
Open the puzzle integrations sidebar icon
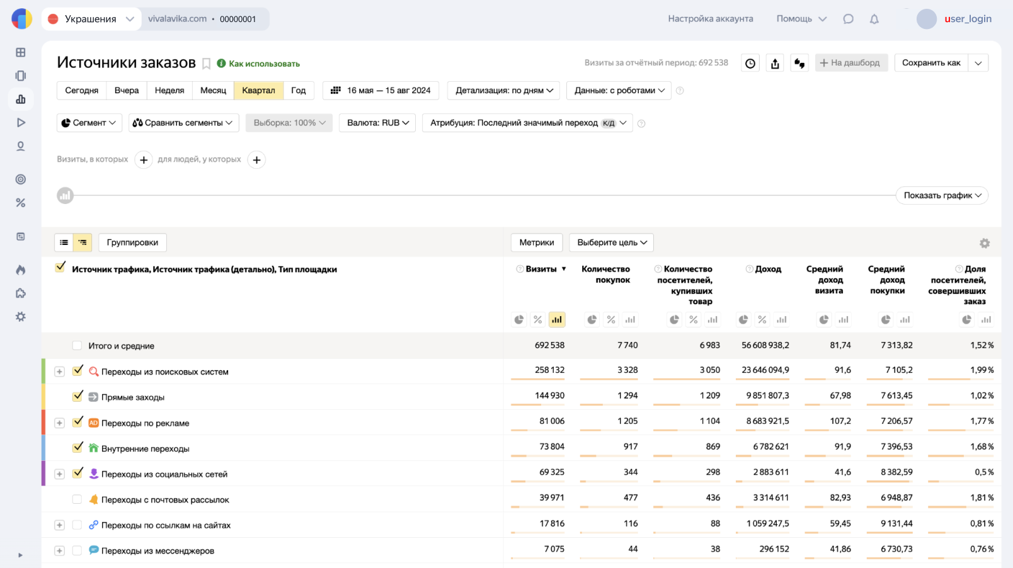point(21,293)
